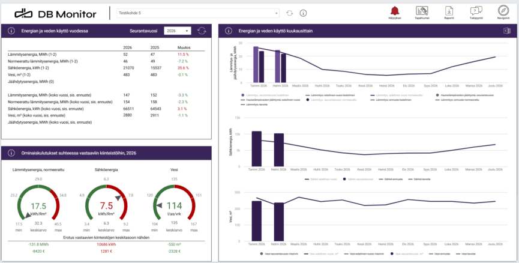Open the Navigointi compass

(x=503, y=11)
